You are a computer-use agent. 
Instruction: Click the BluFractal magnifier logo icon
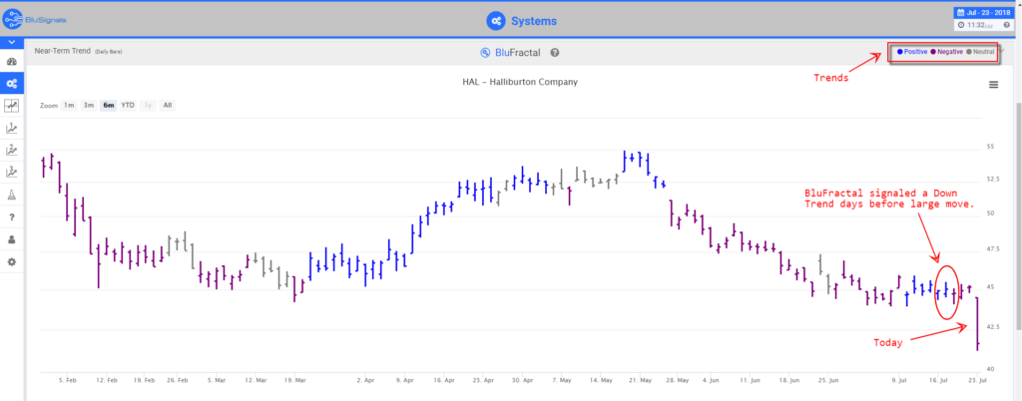(x=484, y=53)
